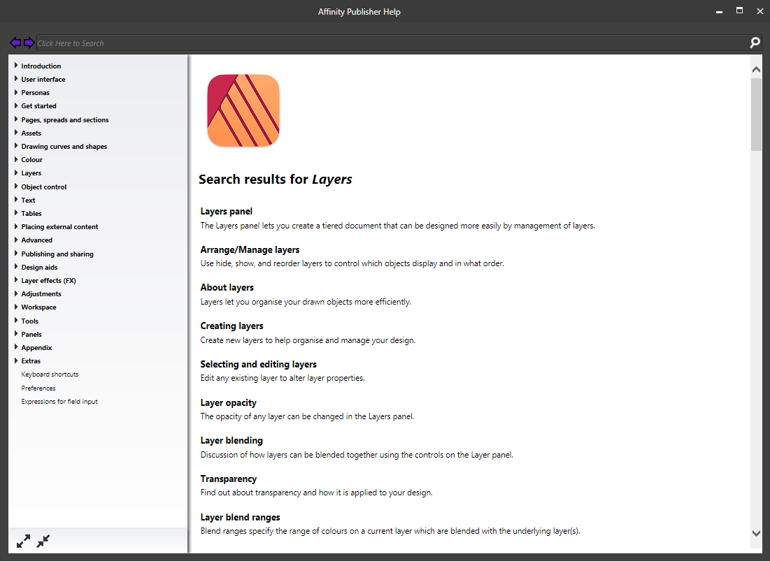Open the 'About layers' search result
The width and height of the screenshot is (770, 561).
tap(227, 287)
